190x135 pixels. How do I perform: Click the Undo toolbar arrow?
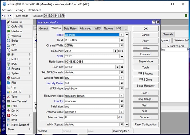4,16
